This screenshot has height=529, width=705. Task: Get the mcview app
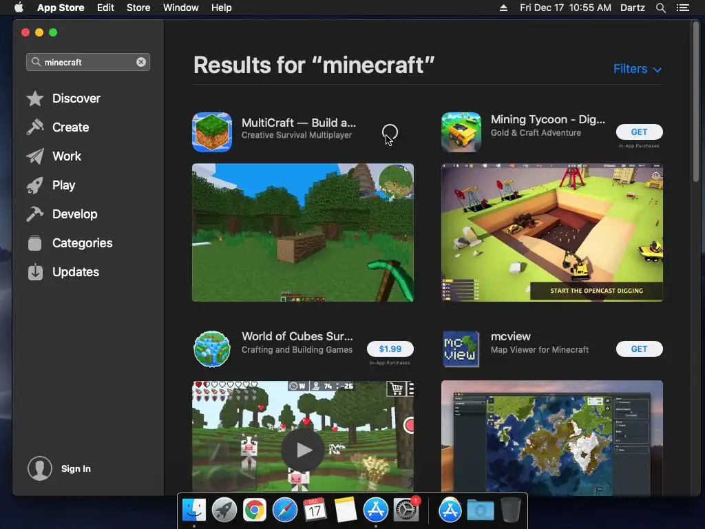639,349
